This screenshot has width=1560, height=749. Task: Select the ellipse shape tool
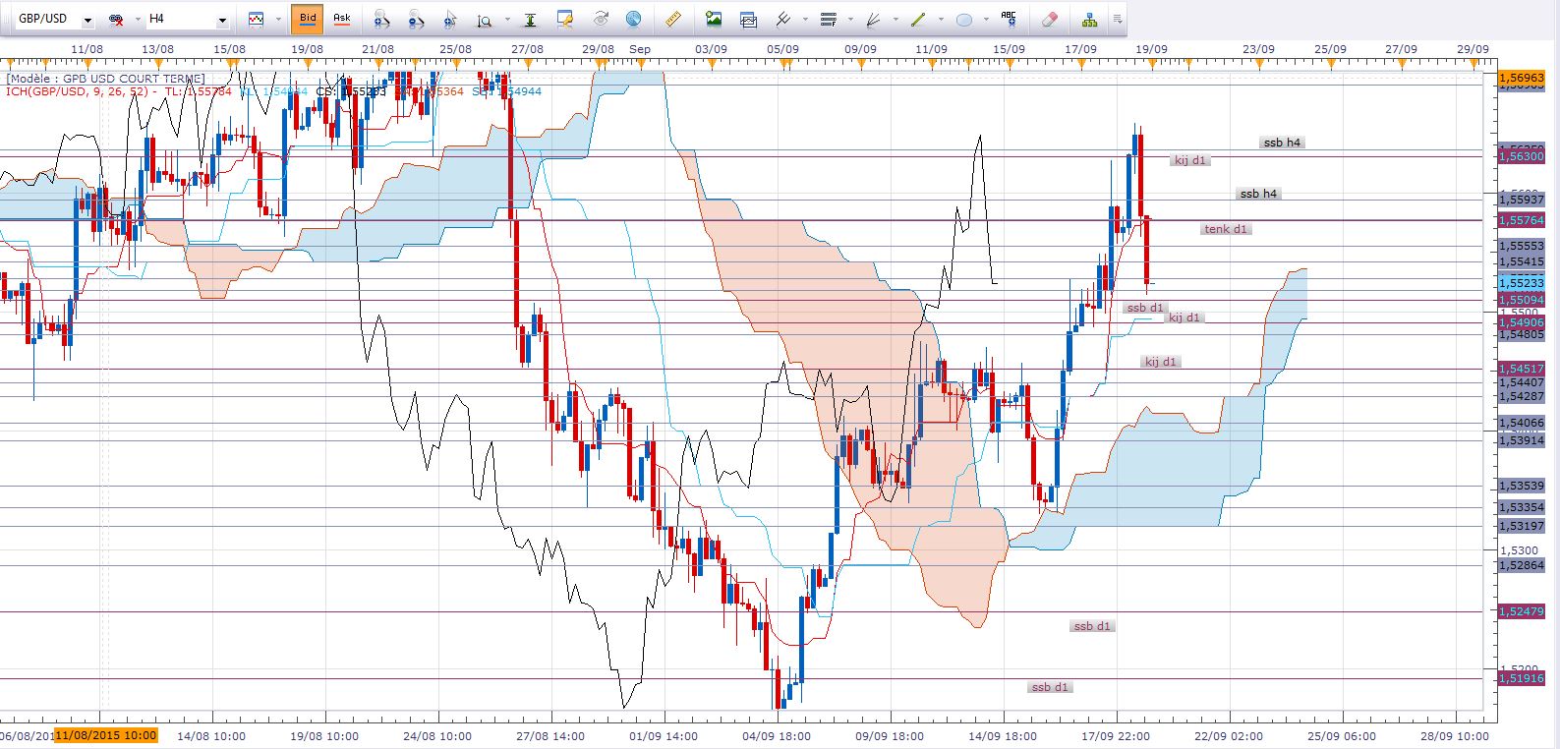(964, 19)
